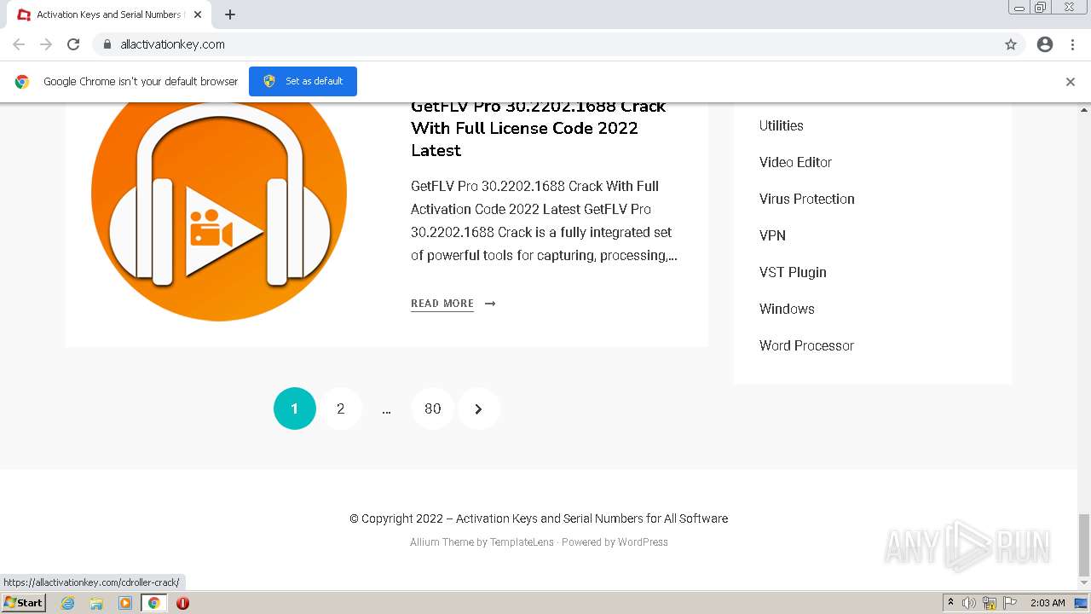This screenshot has width=1091, height=614.
Task: Reload the page with the refresh icon
Action: [x=73, y=44]
